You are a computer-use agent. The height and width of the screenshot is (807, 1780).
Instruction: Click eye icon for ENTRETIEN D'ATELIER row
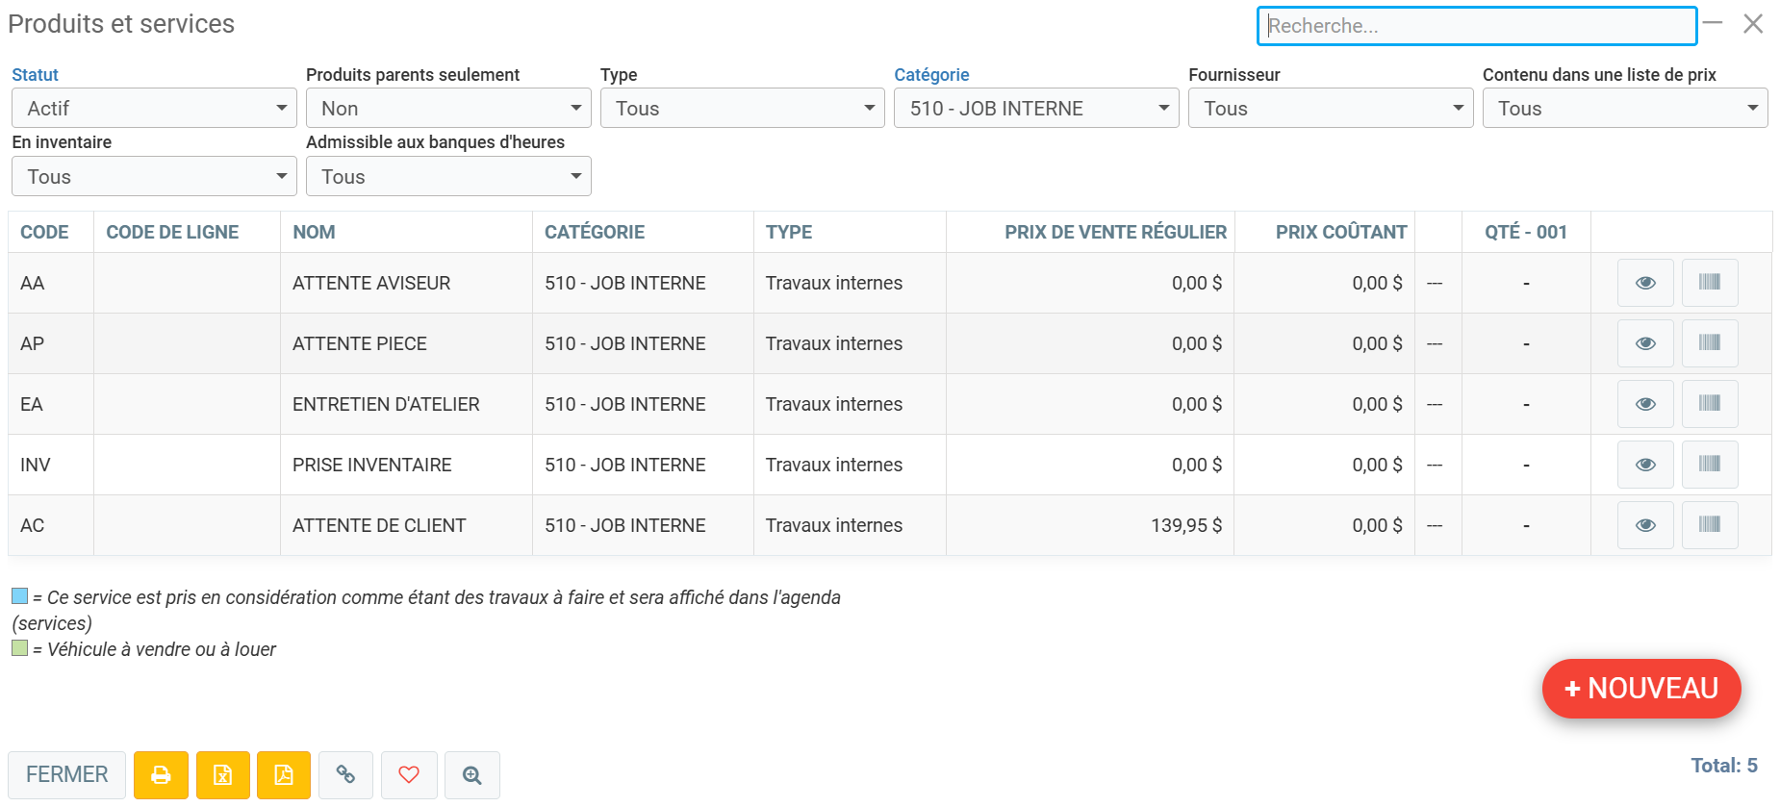coord(1645,404)
